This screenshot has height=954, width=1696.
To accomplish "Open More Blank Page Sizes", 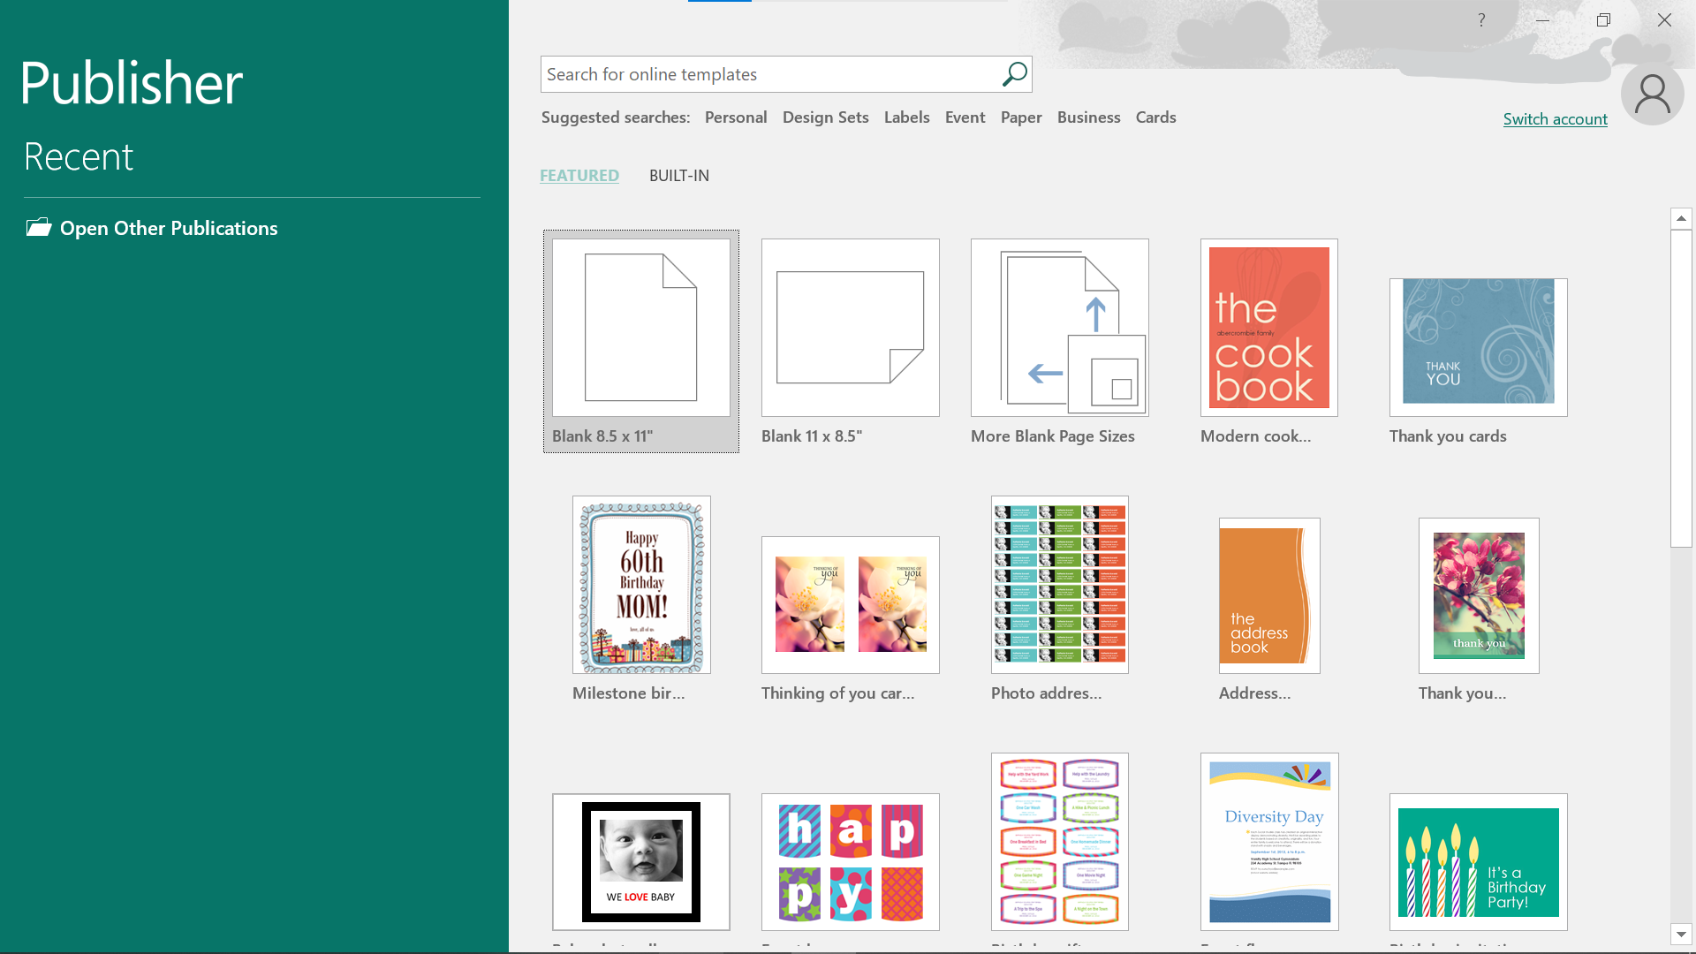I will (x=1060, y=328).
